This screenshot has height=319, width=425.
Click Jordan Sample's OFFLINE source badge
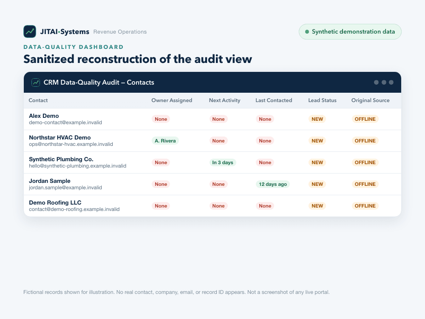(365, 184)
